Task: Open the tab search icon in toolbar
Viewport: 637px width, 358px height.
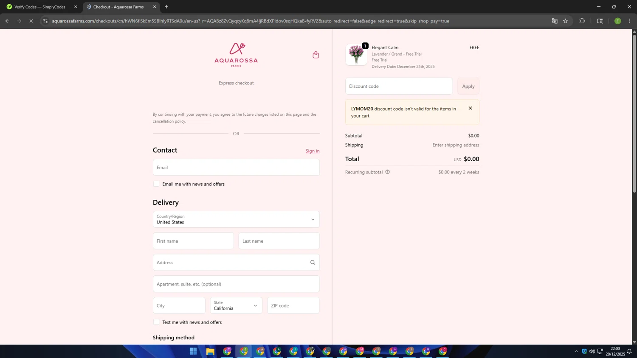Action: [x=600, y=21]
